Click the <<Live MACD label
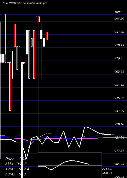This screenshot has height=178, width=127. [x=107, y=171]
